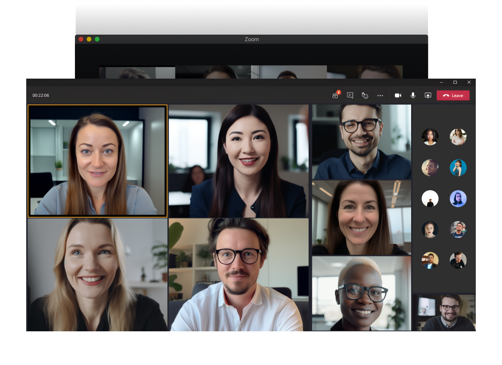Viewport: 502px width, 365px height.
Task: Open the More actions ellipsis menu
Action: tap(380, 95)
